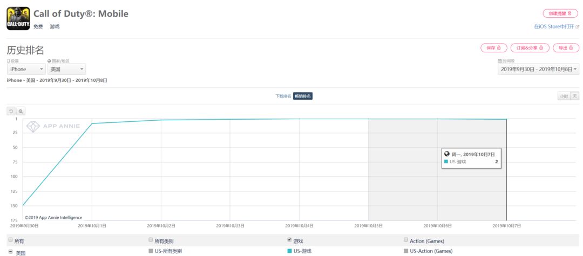Open the date range dropdown
Viewport: 583px width, 256px height.
pyautogui.click(x=538, y=69)
